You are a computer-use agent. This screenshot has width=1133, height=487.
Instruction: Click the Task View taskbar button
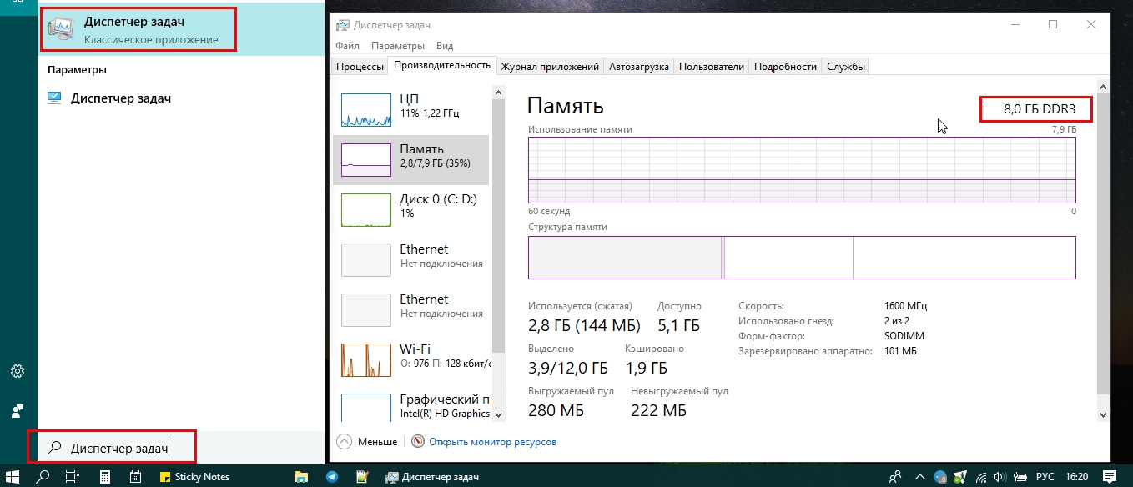click(73, 477)
